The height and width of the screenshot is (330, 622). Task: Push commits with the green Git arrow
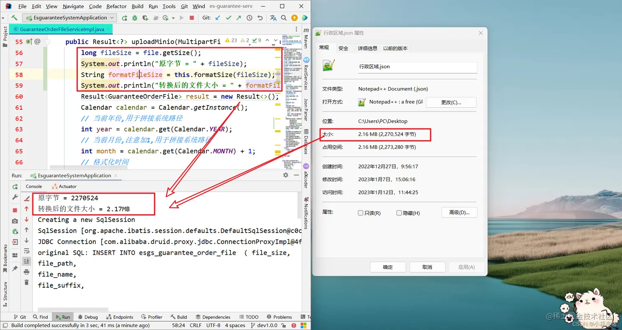239,18
